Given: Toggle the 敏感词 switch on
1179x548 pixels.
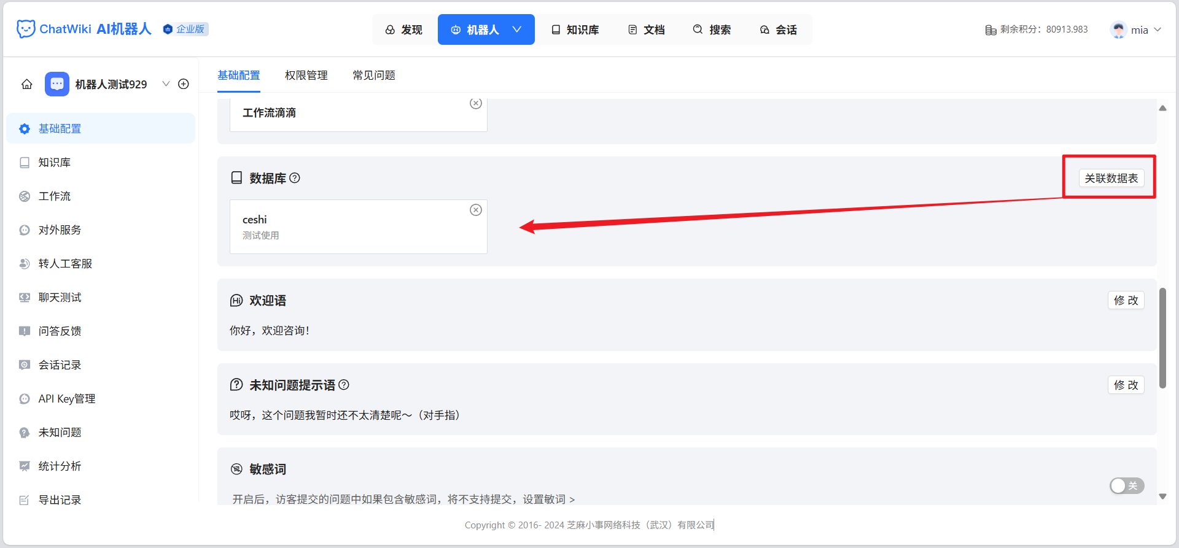Looking at the screenshot, I should [1127, 485].
